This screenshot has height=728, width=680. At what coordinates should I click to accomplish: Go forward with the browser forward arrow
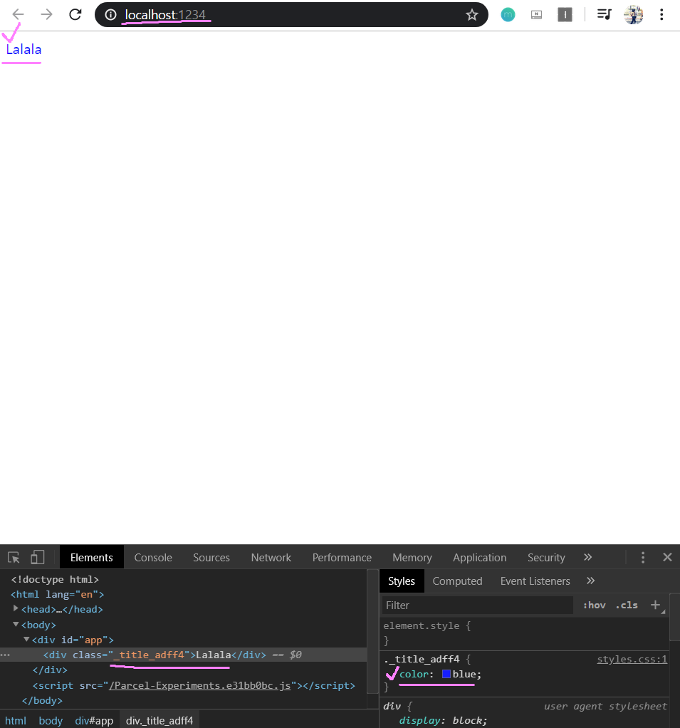(x=46, y=14)
